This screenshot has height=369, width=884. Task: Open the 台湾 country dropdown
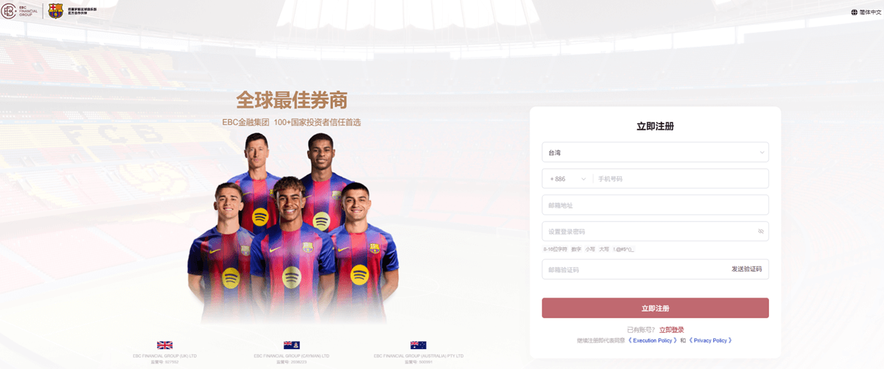point(655,152)
